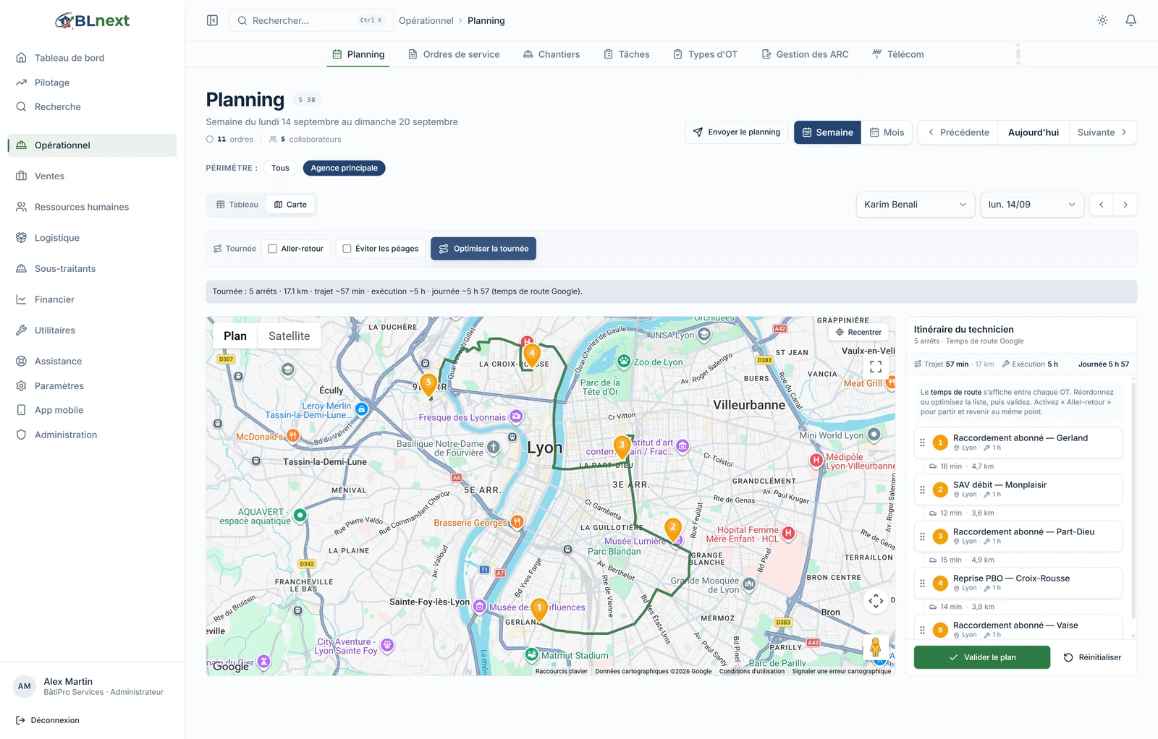
Task: Enable Éviter les péages checkbox
Action: (347, 249)
